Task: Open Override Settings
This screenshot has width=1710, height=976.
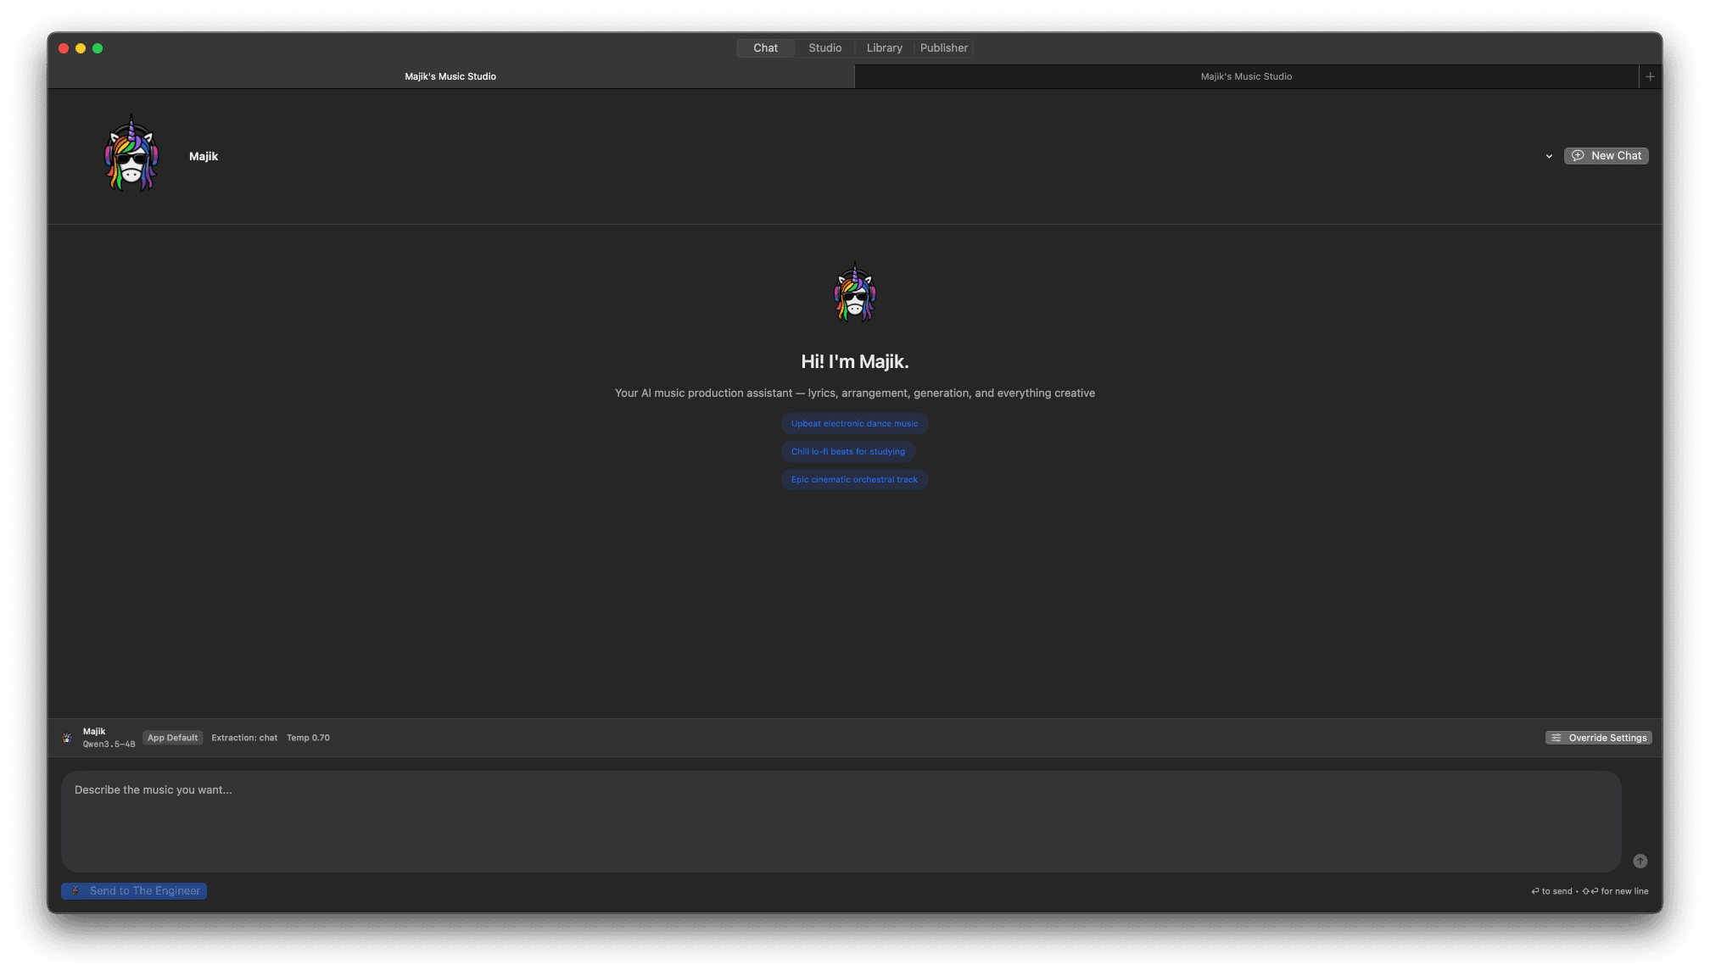Action: 1598,738
